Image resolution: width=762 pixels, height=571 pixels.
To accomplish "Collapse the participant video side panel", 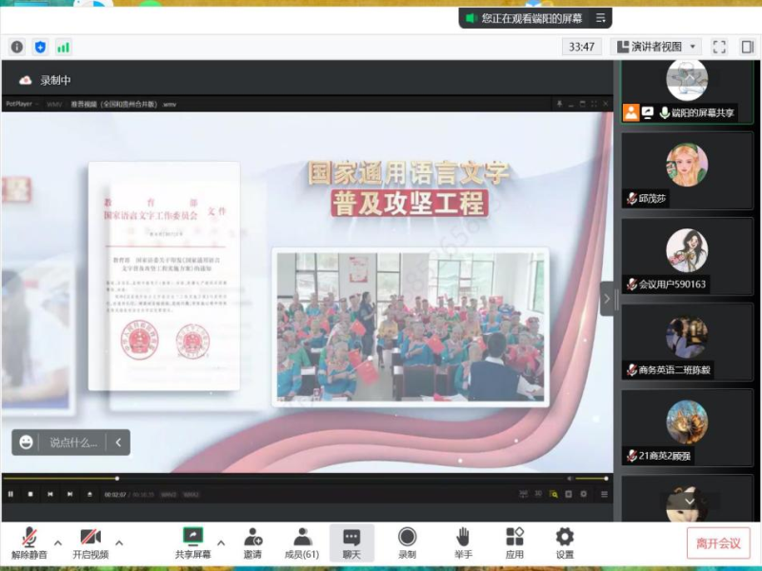I will click(607, 299).
